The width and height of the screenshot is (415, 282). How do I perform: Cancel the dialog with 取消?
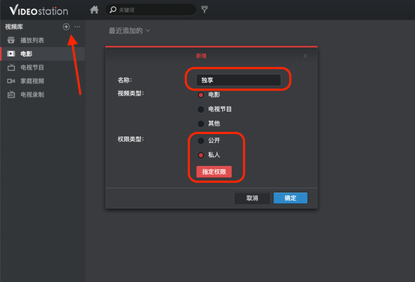pos(252,198)
